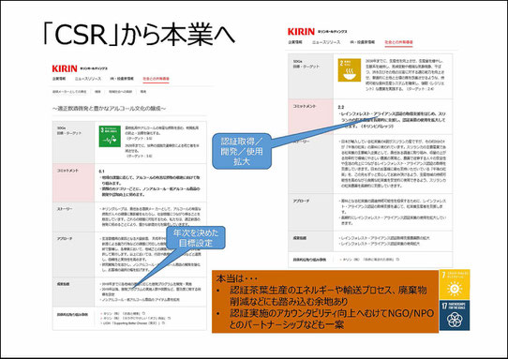Viewport: 508px width, 359px height.
Task: Click pink コミットメント cell in left table
Action: pos(73,183)
